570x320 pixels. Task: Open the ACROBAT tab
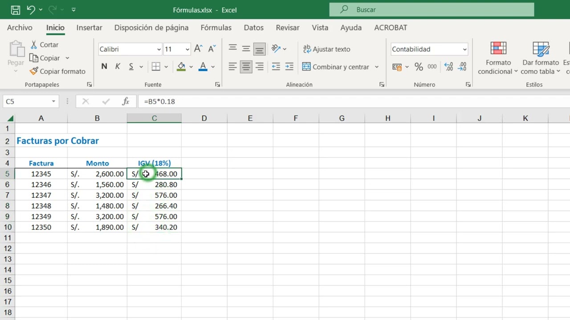coord(391,28)
